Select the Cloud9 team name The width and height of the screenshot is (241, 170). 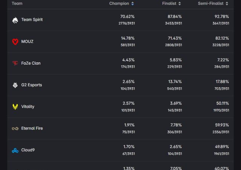(29, 150)
